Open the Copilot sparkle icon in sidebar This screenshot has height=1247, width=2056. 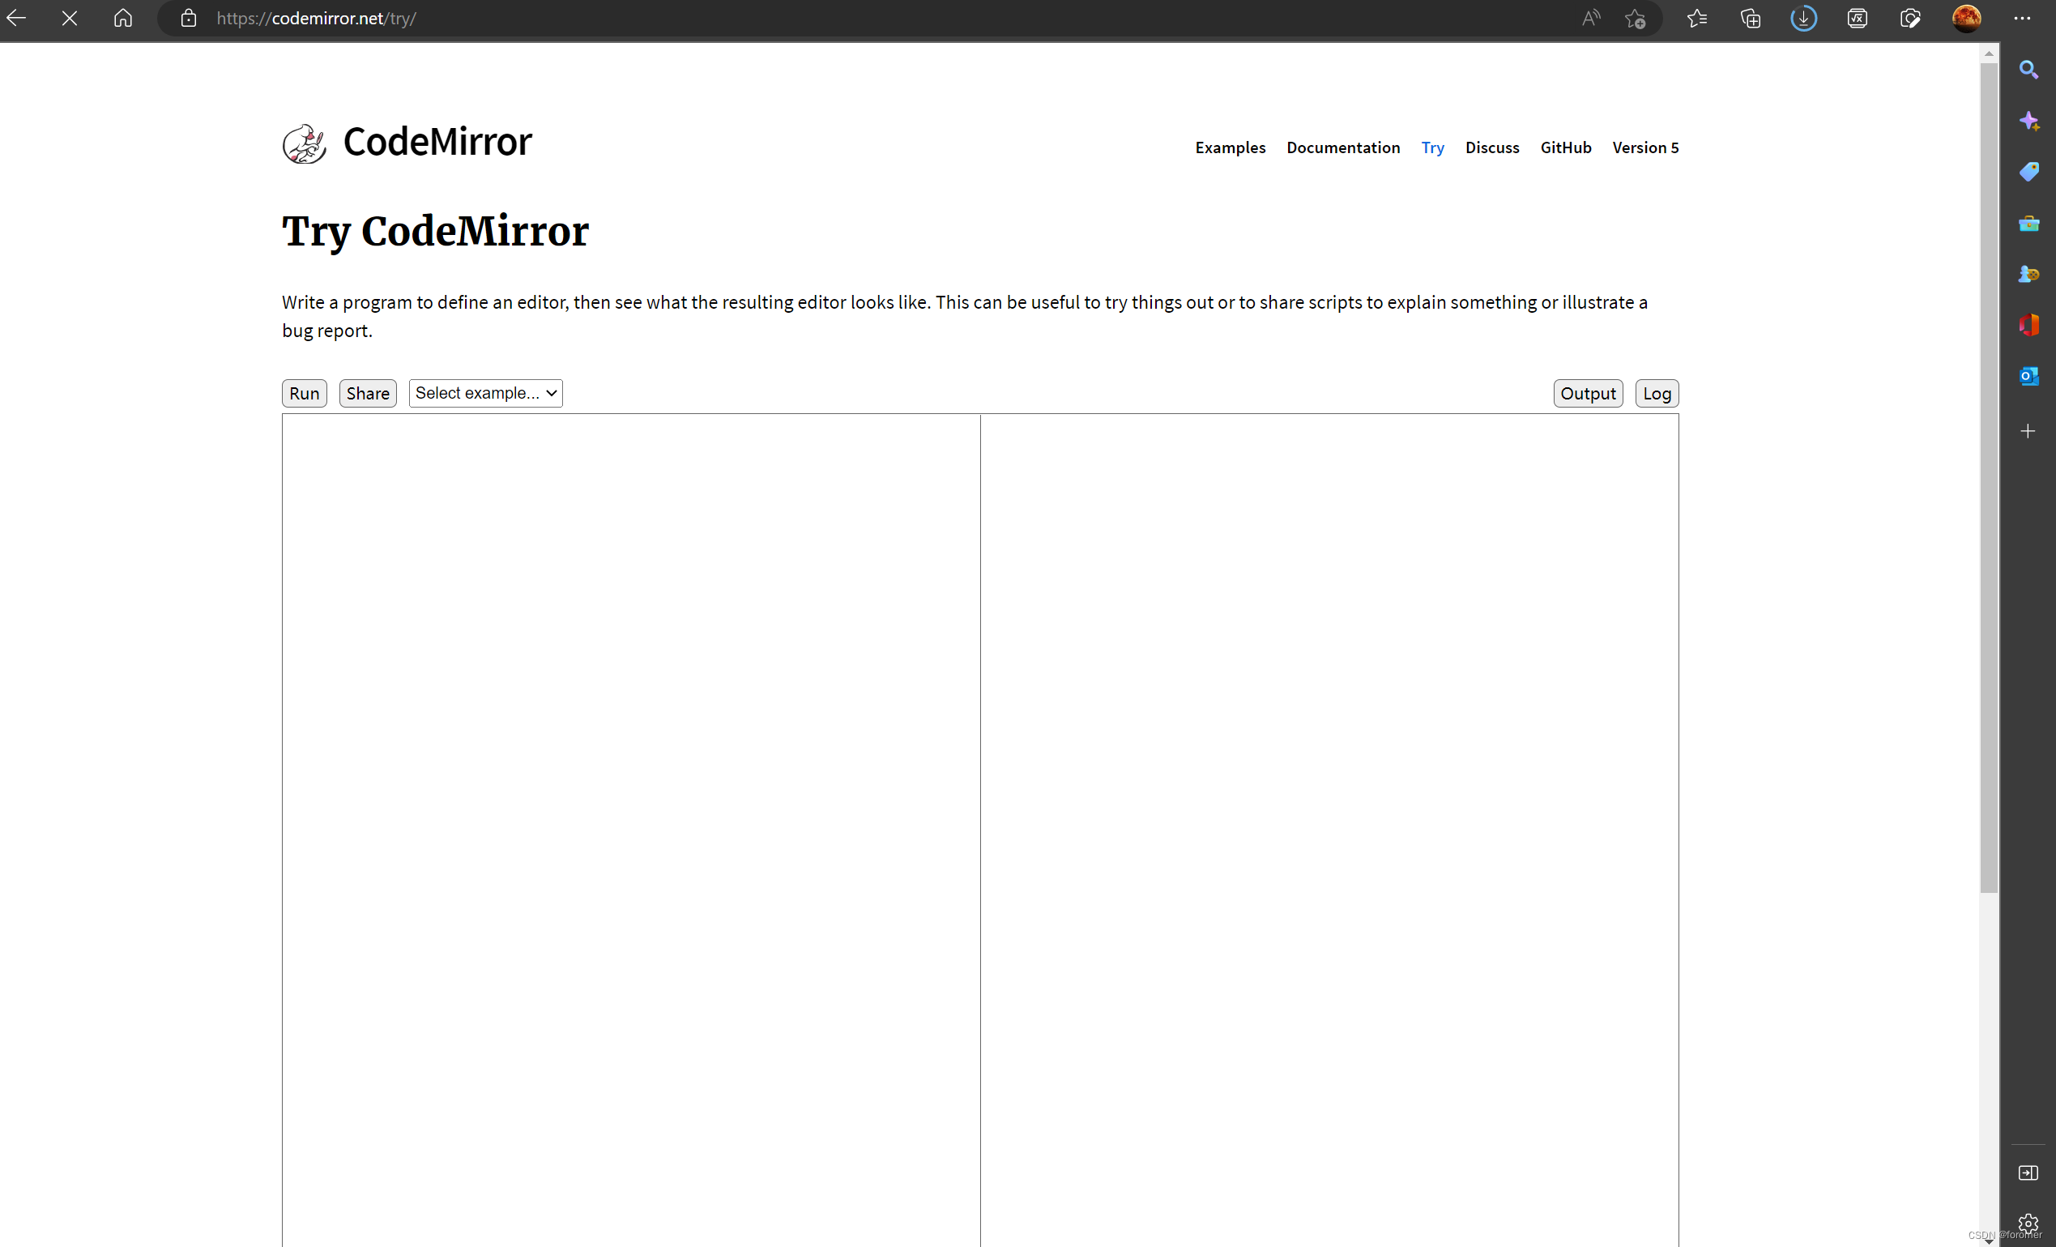click(x=2028, y=121)
